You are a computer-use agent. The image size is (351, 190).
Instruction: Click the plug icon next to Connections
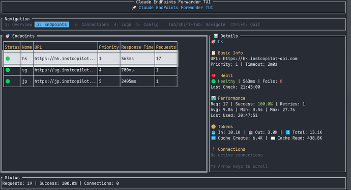tap(213, 149)
